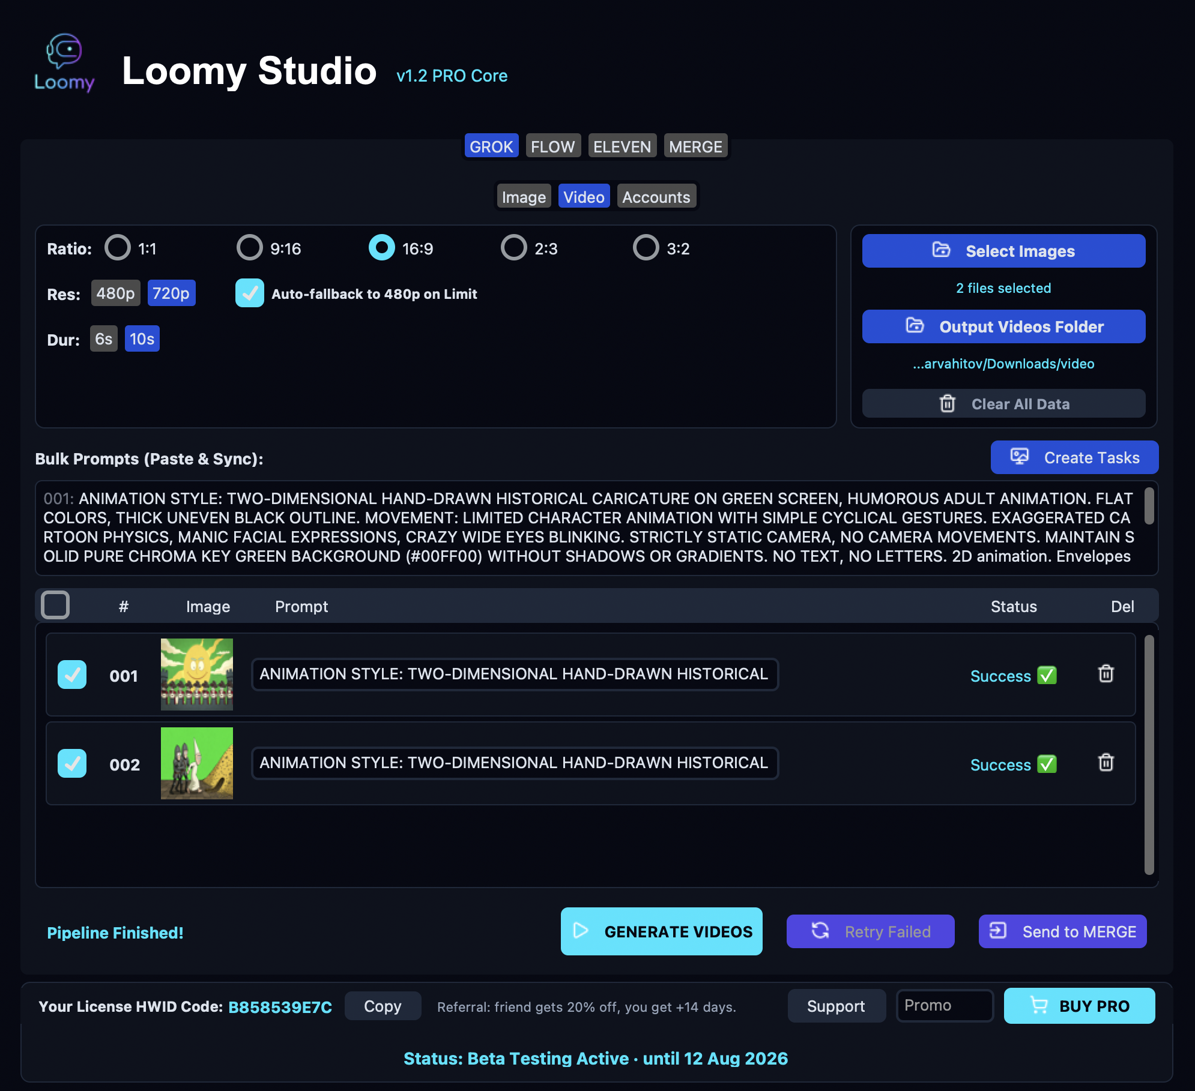The height and width of the screenshot is (1091, 1195).
Task: Click the green checkmark for task 002
Action: pos(1047,764)
